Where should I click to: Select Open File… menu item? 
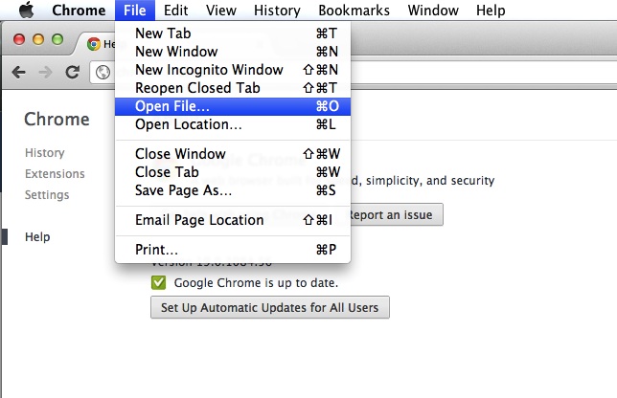click(233, 106)
